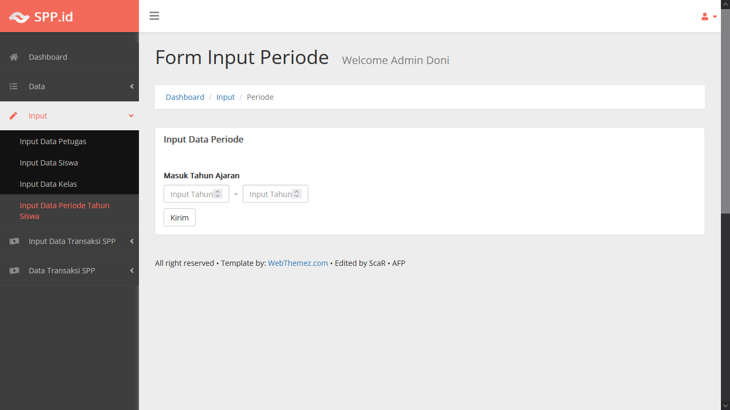Open Input Data Petugas submenu item
The height and width of the screenshot is (410, 730).
[53, 141]
